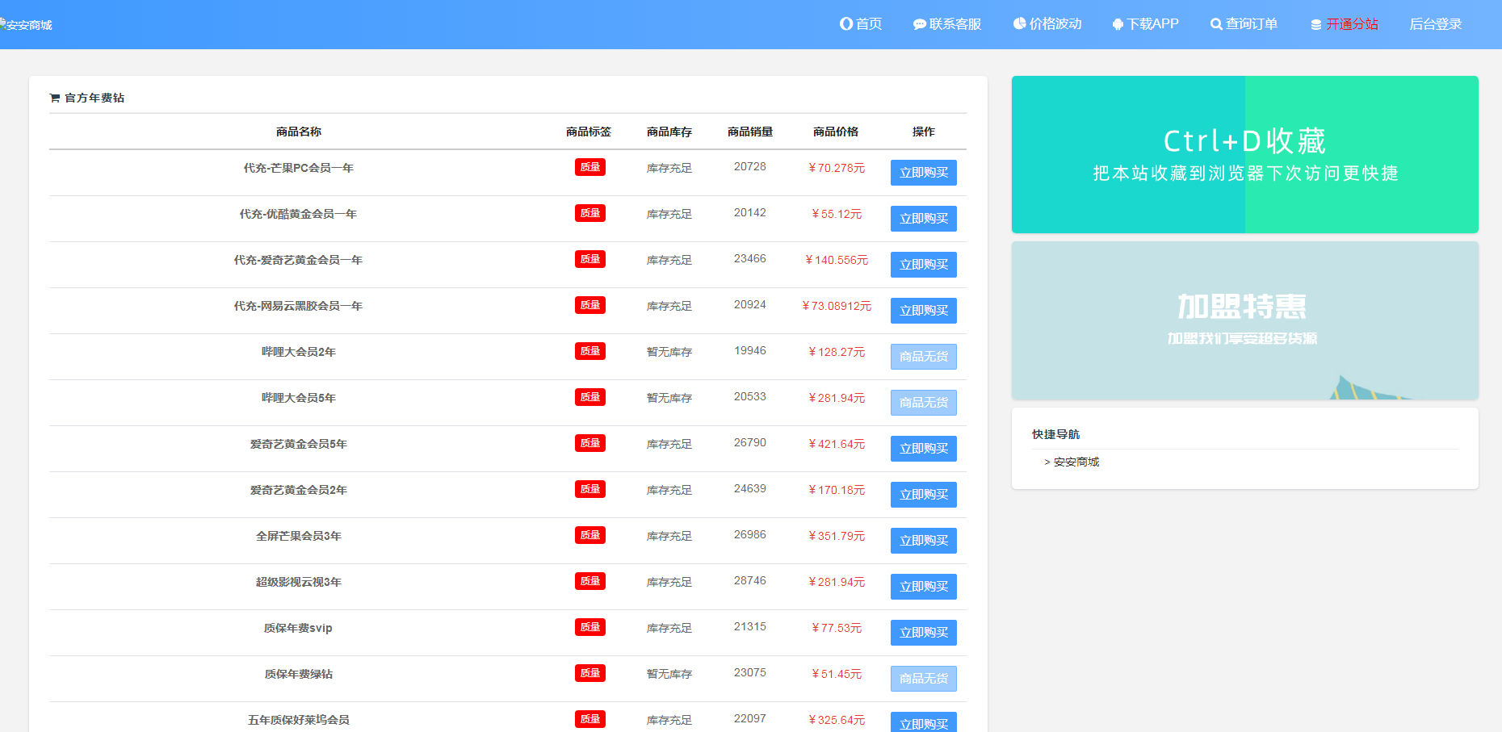
Task: Open the 安安商城 quick navigation link
Action: (1076, 462)
